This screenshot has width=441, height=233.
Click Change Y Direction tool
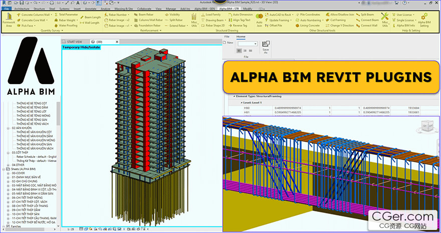340,26
